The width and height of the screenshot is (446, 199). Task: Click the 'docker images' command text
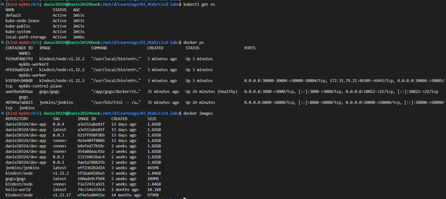[x=198, y=113]
